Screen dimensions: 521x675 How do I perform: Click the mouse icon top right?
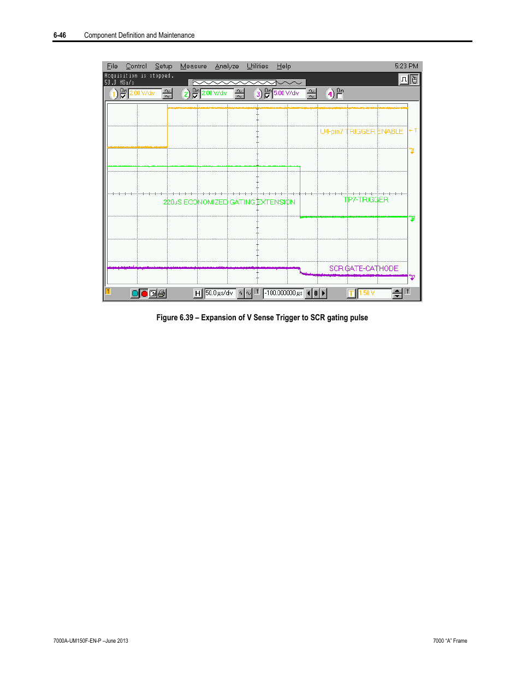(x=415, y=79)
